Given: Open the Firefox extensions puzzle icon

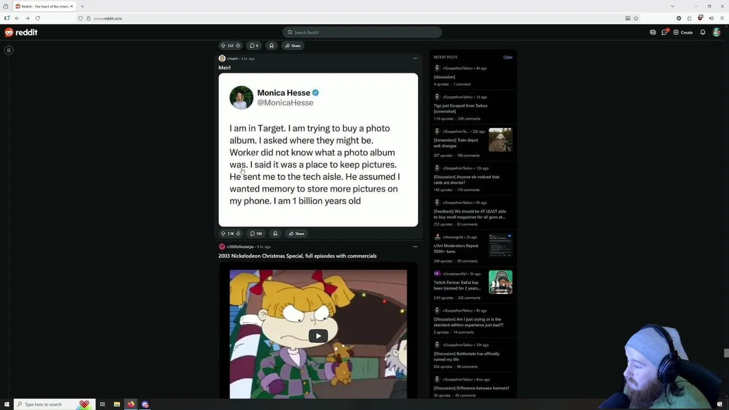Looking at the screenshot, I should [x=689, y=18].
